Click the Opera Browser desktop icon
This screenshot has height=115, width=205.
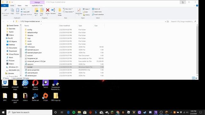coord(35,85)
